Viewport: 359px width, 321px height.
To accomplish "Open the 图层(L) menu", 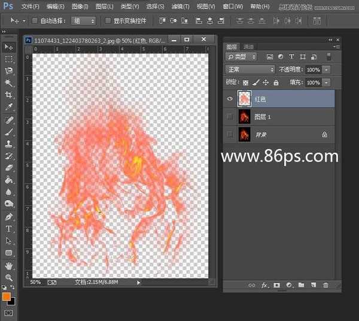I will [x=104, y=6].
